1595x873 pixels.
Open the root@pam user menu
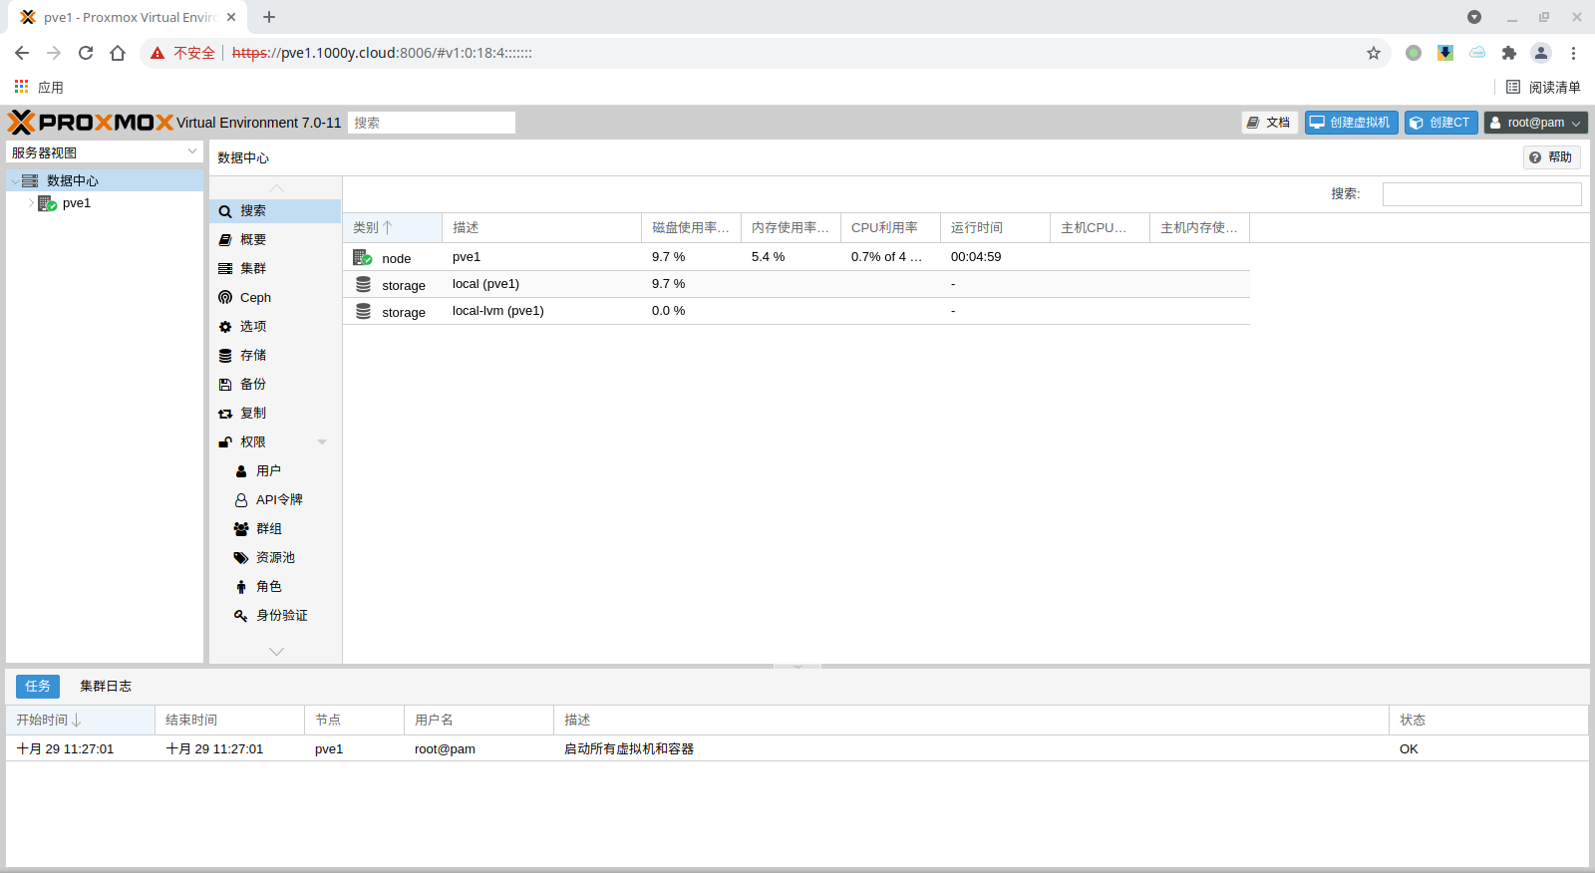[x=1535, y=123]
